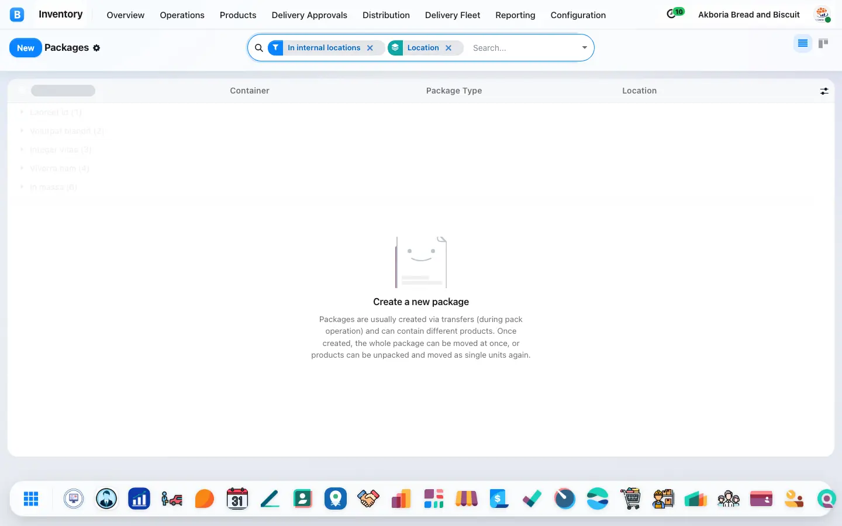The height and width of the screenshot is (526, 842).
Task: Focus the Search input field
Action: click(x=523, y=48)
